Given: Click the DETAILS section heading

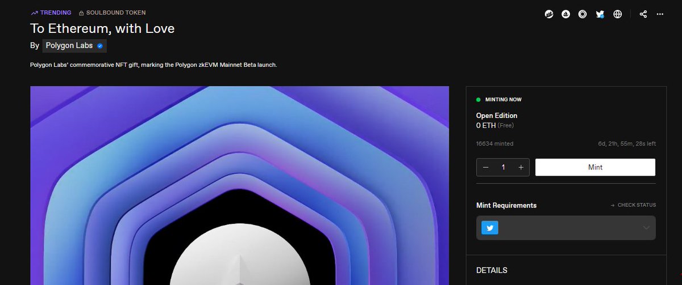Looking at the screenshot, I should [492, 271].
